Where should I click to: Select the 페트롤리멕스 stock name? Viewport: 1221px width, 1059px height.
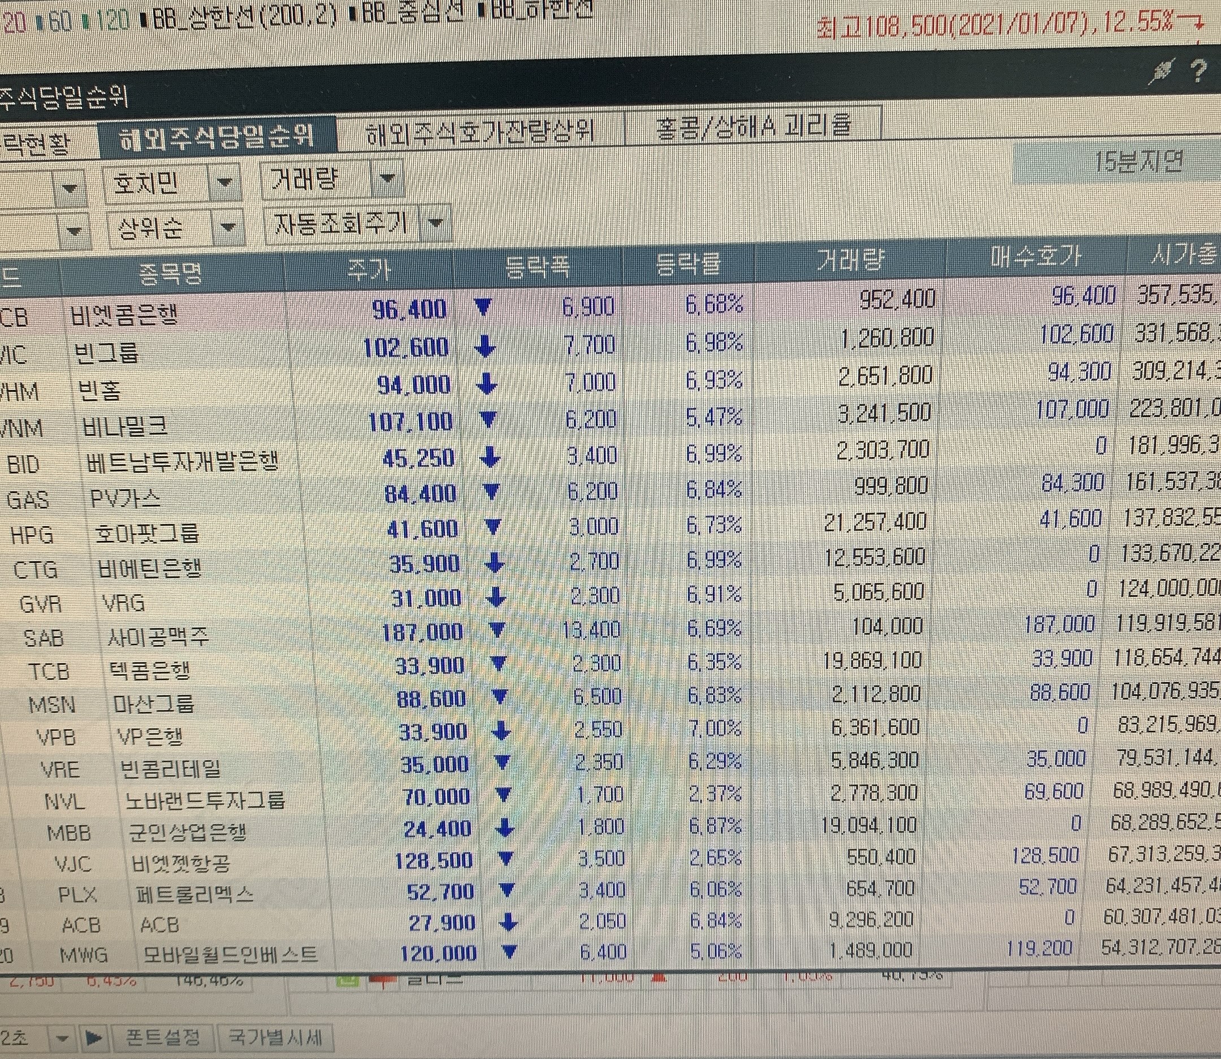click(194, 895)
